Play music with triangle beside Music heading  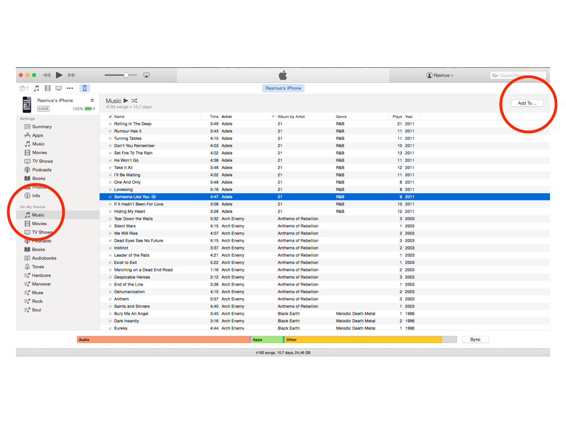coord(125,100)
